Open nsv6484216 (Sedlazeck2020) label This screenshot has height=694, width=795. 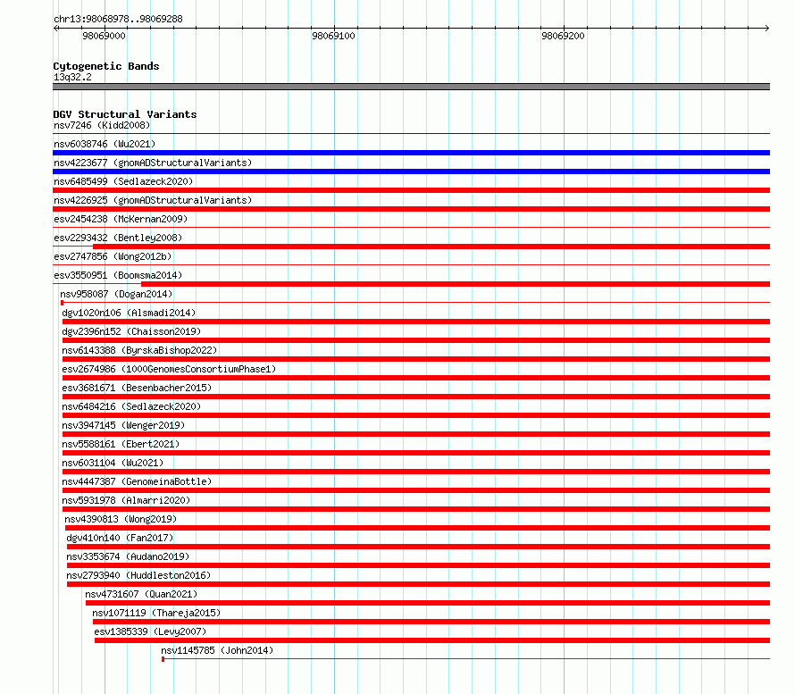(131, 406)
